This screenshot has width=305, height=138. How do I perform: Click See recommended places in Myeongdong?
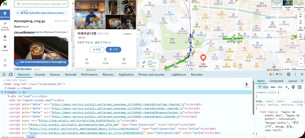[41, 62]
